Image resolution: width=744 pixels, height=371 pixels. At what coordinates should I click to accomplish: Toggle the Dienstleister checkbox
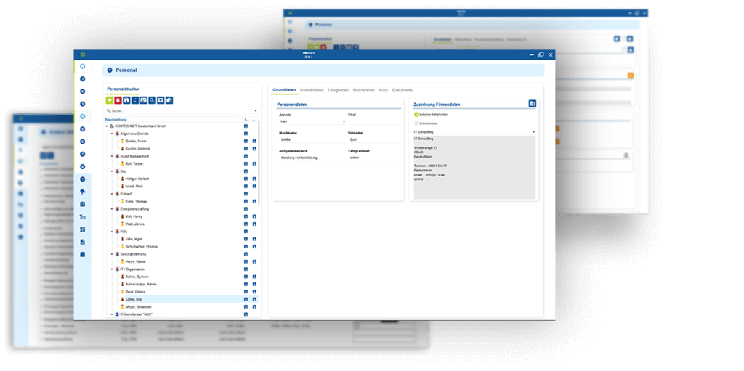[x=416, y=123]
